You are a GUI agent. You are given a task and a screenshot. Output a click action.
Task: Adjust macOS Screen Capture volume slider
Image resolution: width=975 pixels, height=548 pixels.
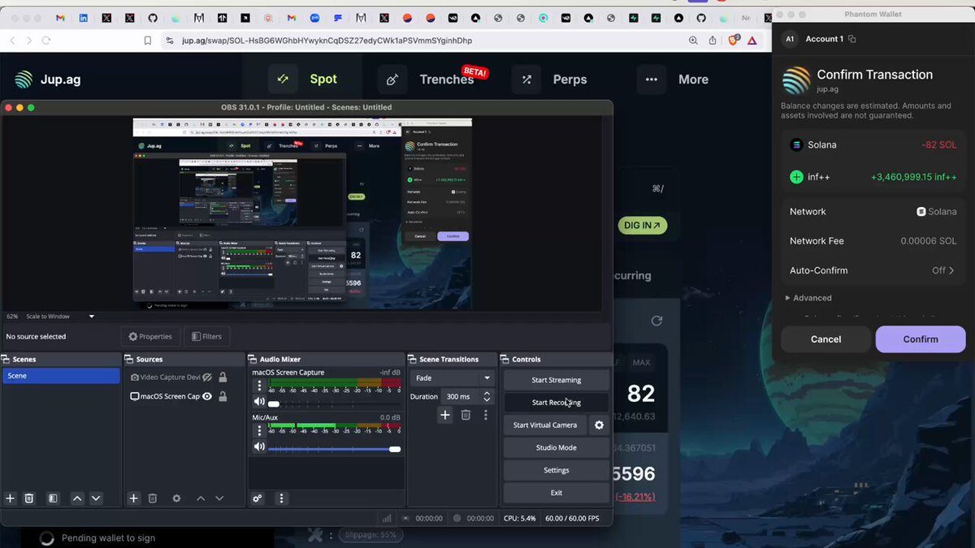[334, 403]
